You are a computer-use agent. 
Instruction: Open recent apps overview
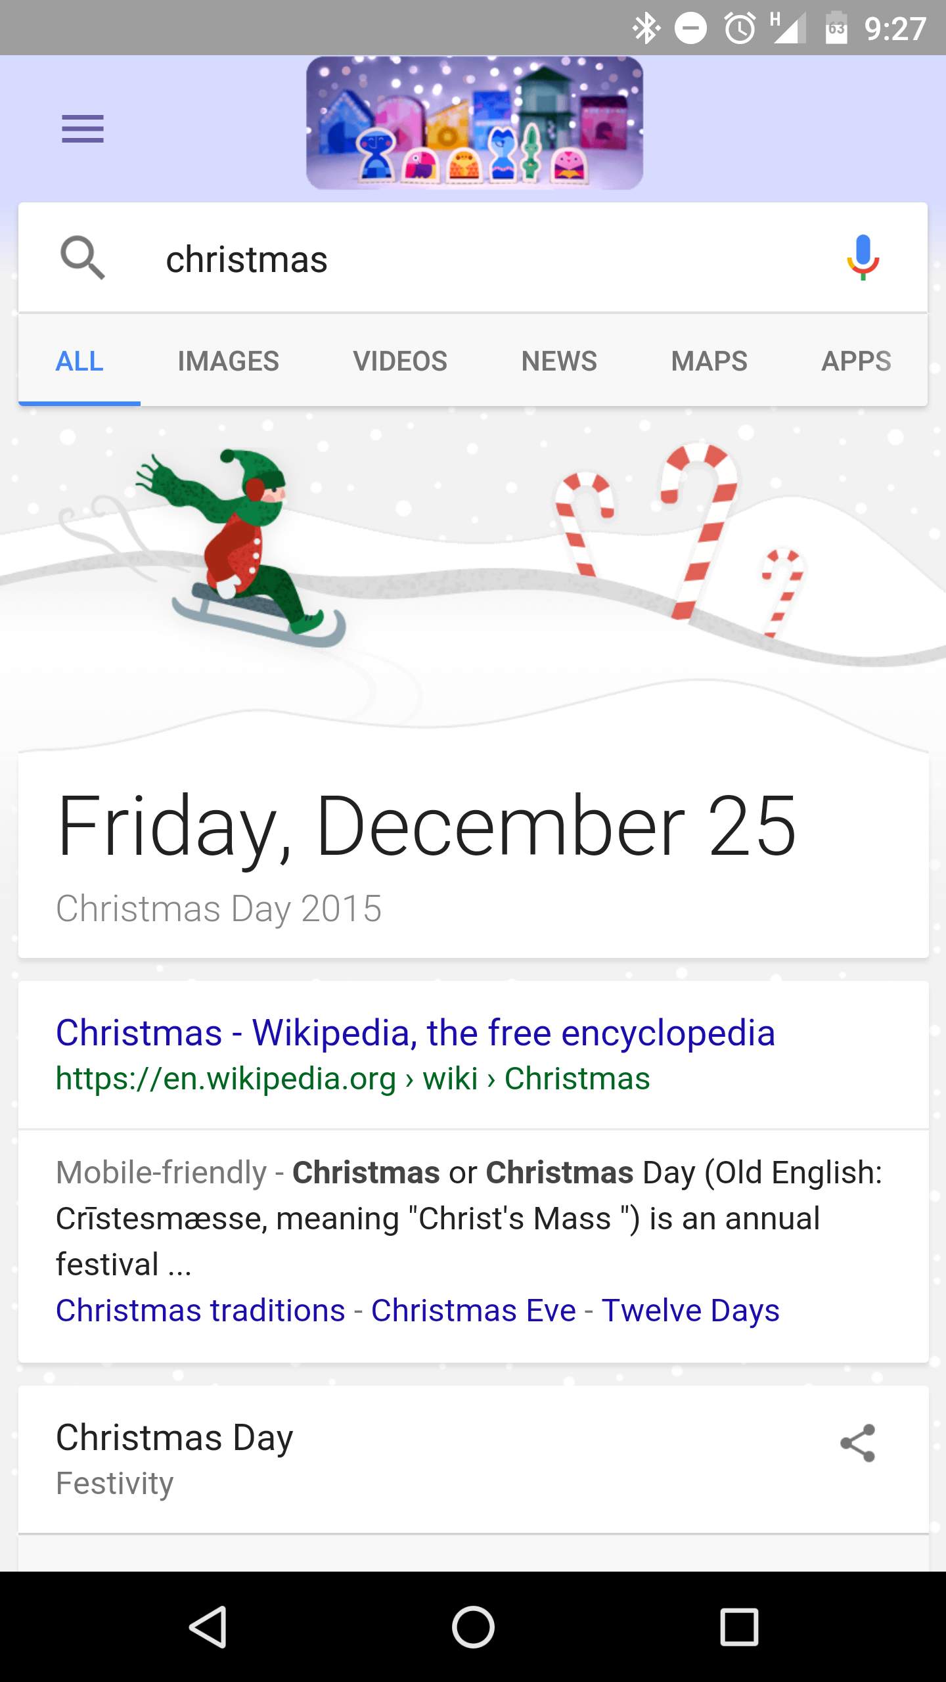(739, 1627)
